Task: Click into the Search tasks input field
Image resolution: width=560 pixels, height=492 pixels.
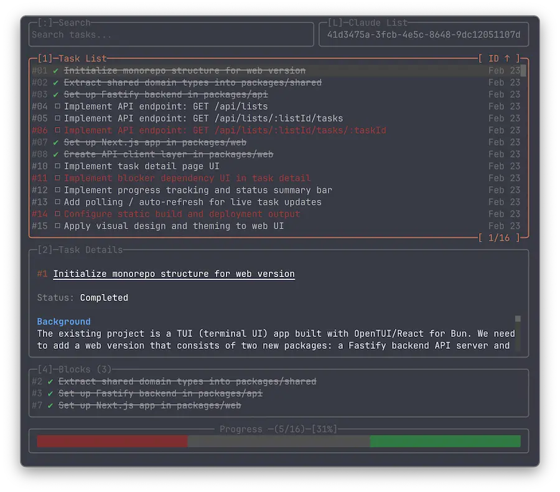Action: (x=171, y=35)
